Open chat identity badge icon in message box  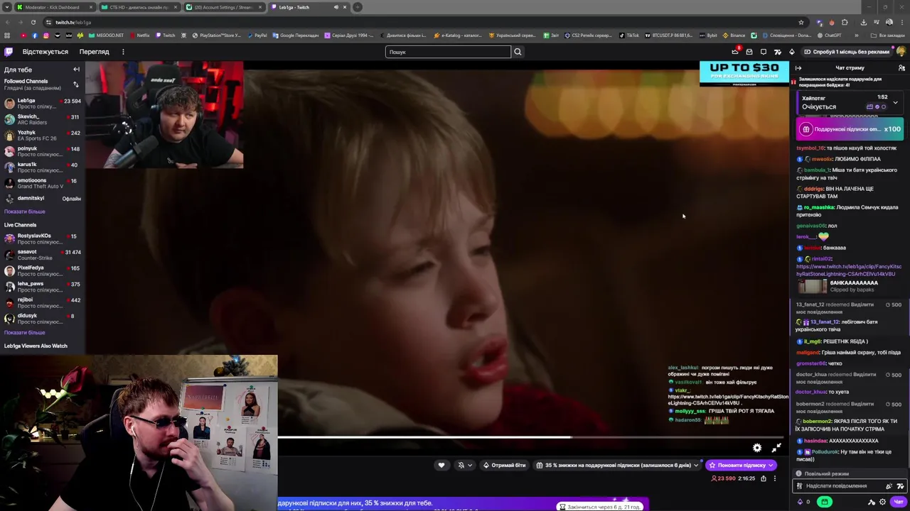click(800, 486)
